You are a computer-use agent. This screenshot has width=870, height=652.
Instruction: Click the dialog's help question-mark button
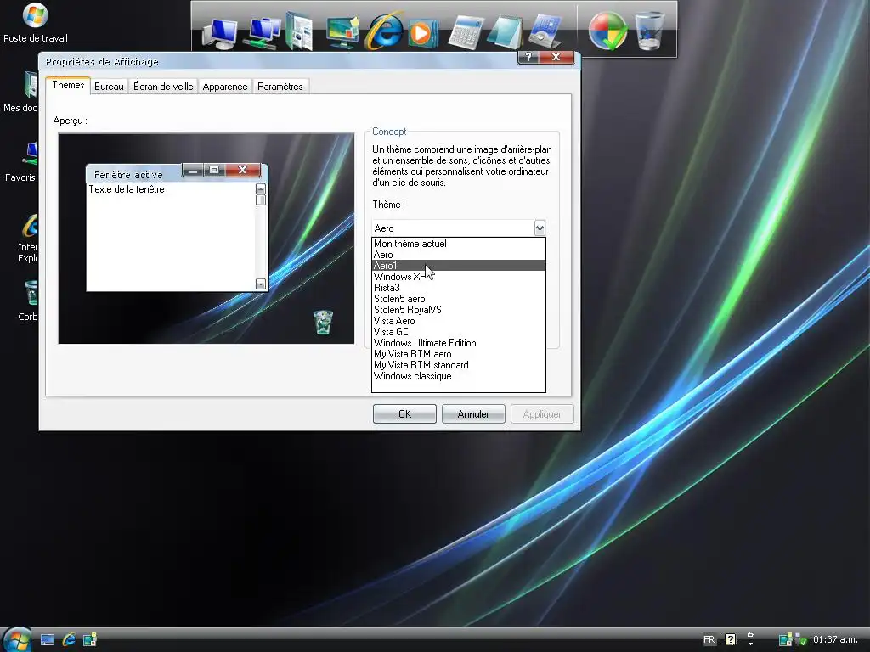click(x=528, y=57)
